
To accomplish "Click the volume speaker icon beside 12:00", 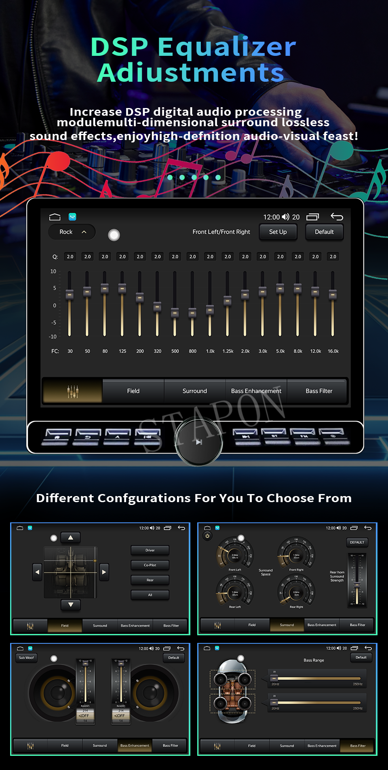I will [285, 217].
